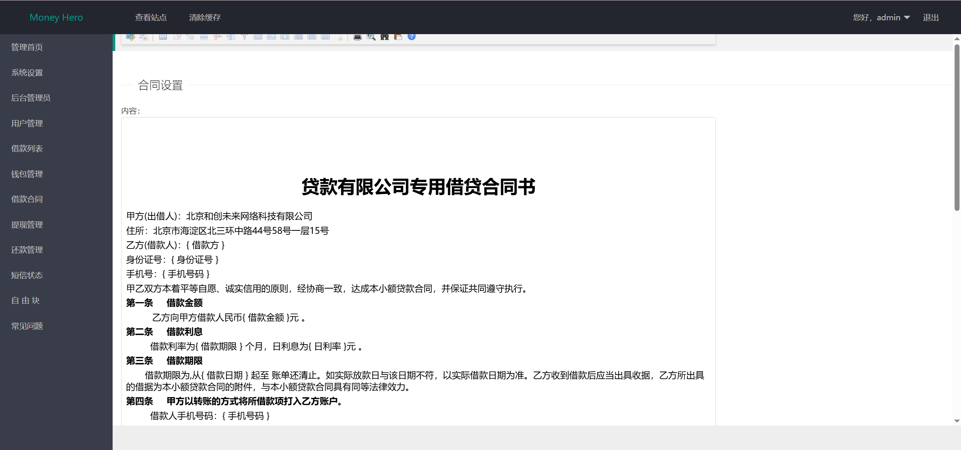Open editor help via blue question mark
This screenshot has width=961, height=450.
pos(411,37)
